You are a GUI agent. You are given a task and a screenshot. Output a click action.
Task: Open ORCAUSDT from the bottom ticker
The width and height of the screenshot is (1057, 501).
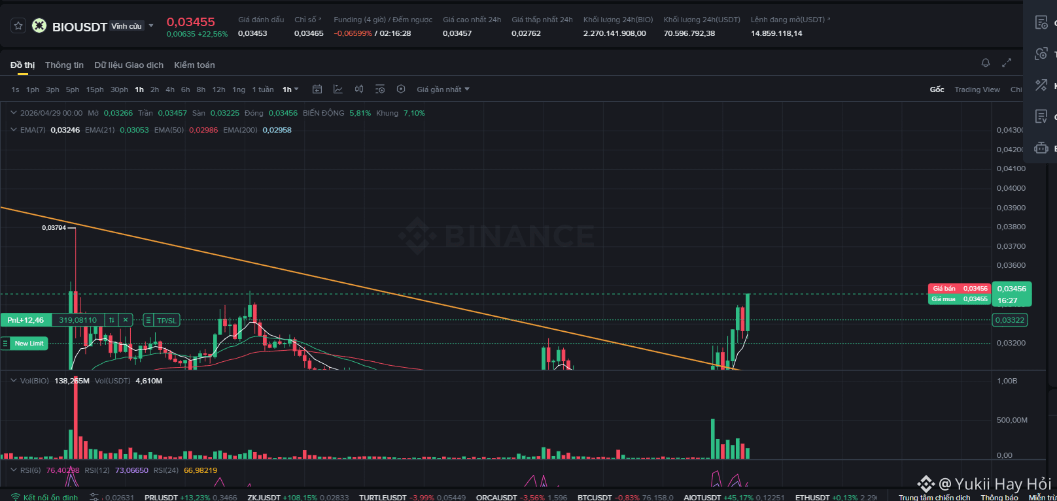click(x=522, y=498)
